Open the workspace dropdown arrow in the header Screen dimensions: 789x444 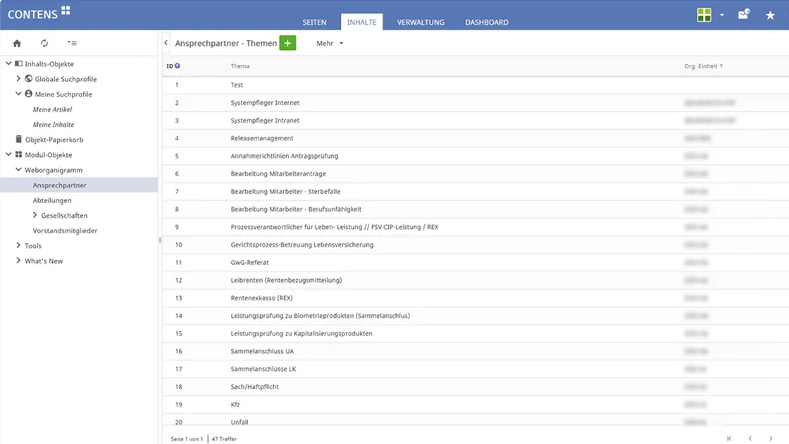pyautogui.click(x=720, y=13)
